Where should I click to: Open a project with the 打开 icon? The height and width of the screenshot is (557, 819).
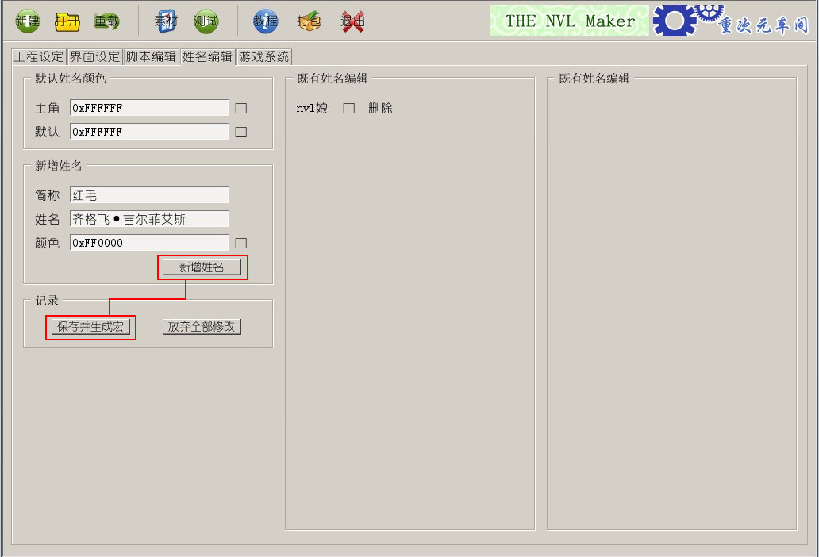(67, 21)
